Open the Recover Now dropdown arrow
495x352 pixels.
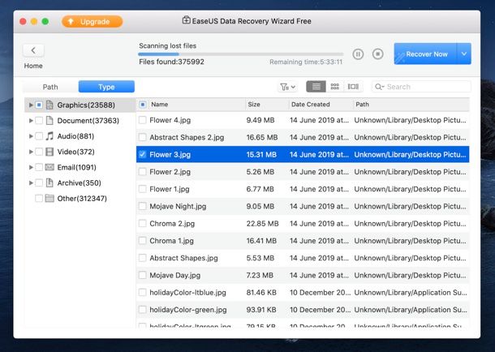pos(463,54)
